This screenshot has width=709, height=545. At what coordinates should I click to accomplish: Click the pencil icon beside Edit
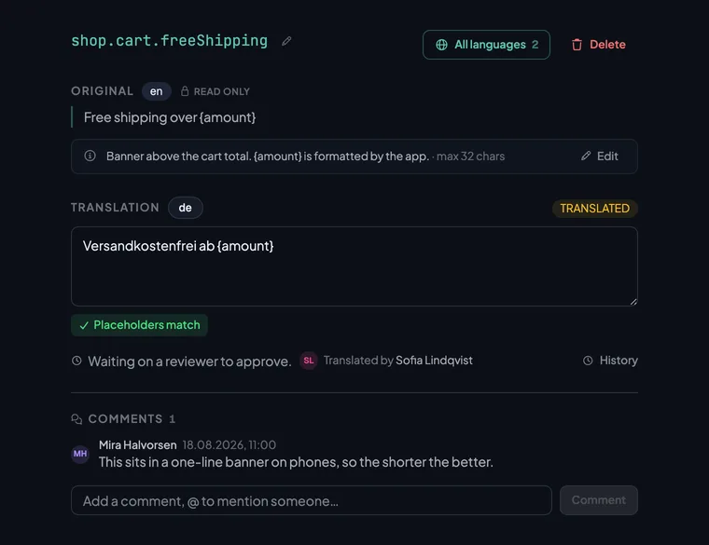pos(586,156)
